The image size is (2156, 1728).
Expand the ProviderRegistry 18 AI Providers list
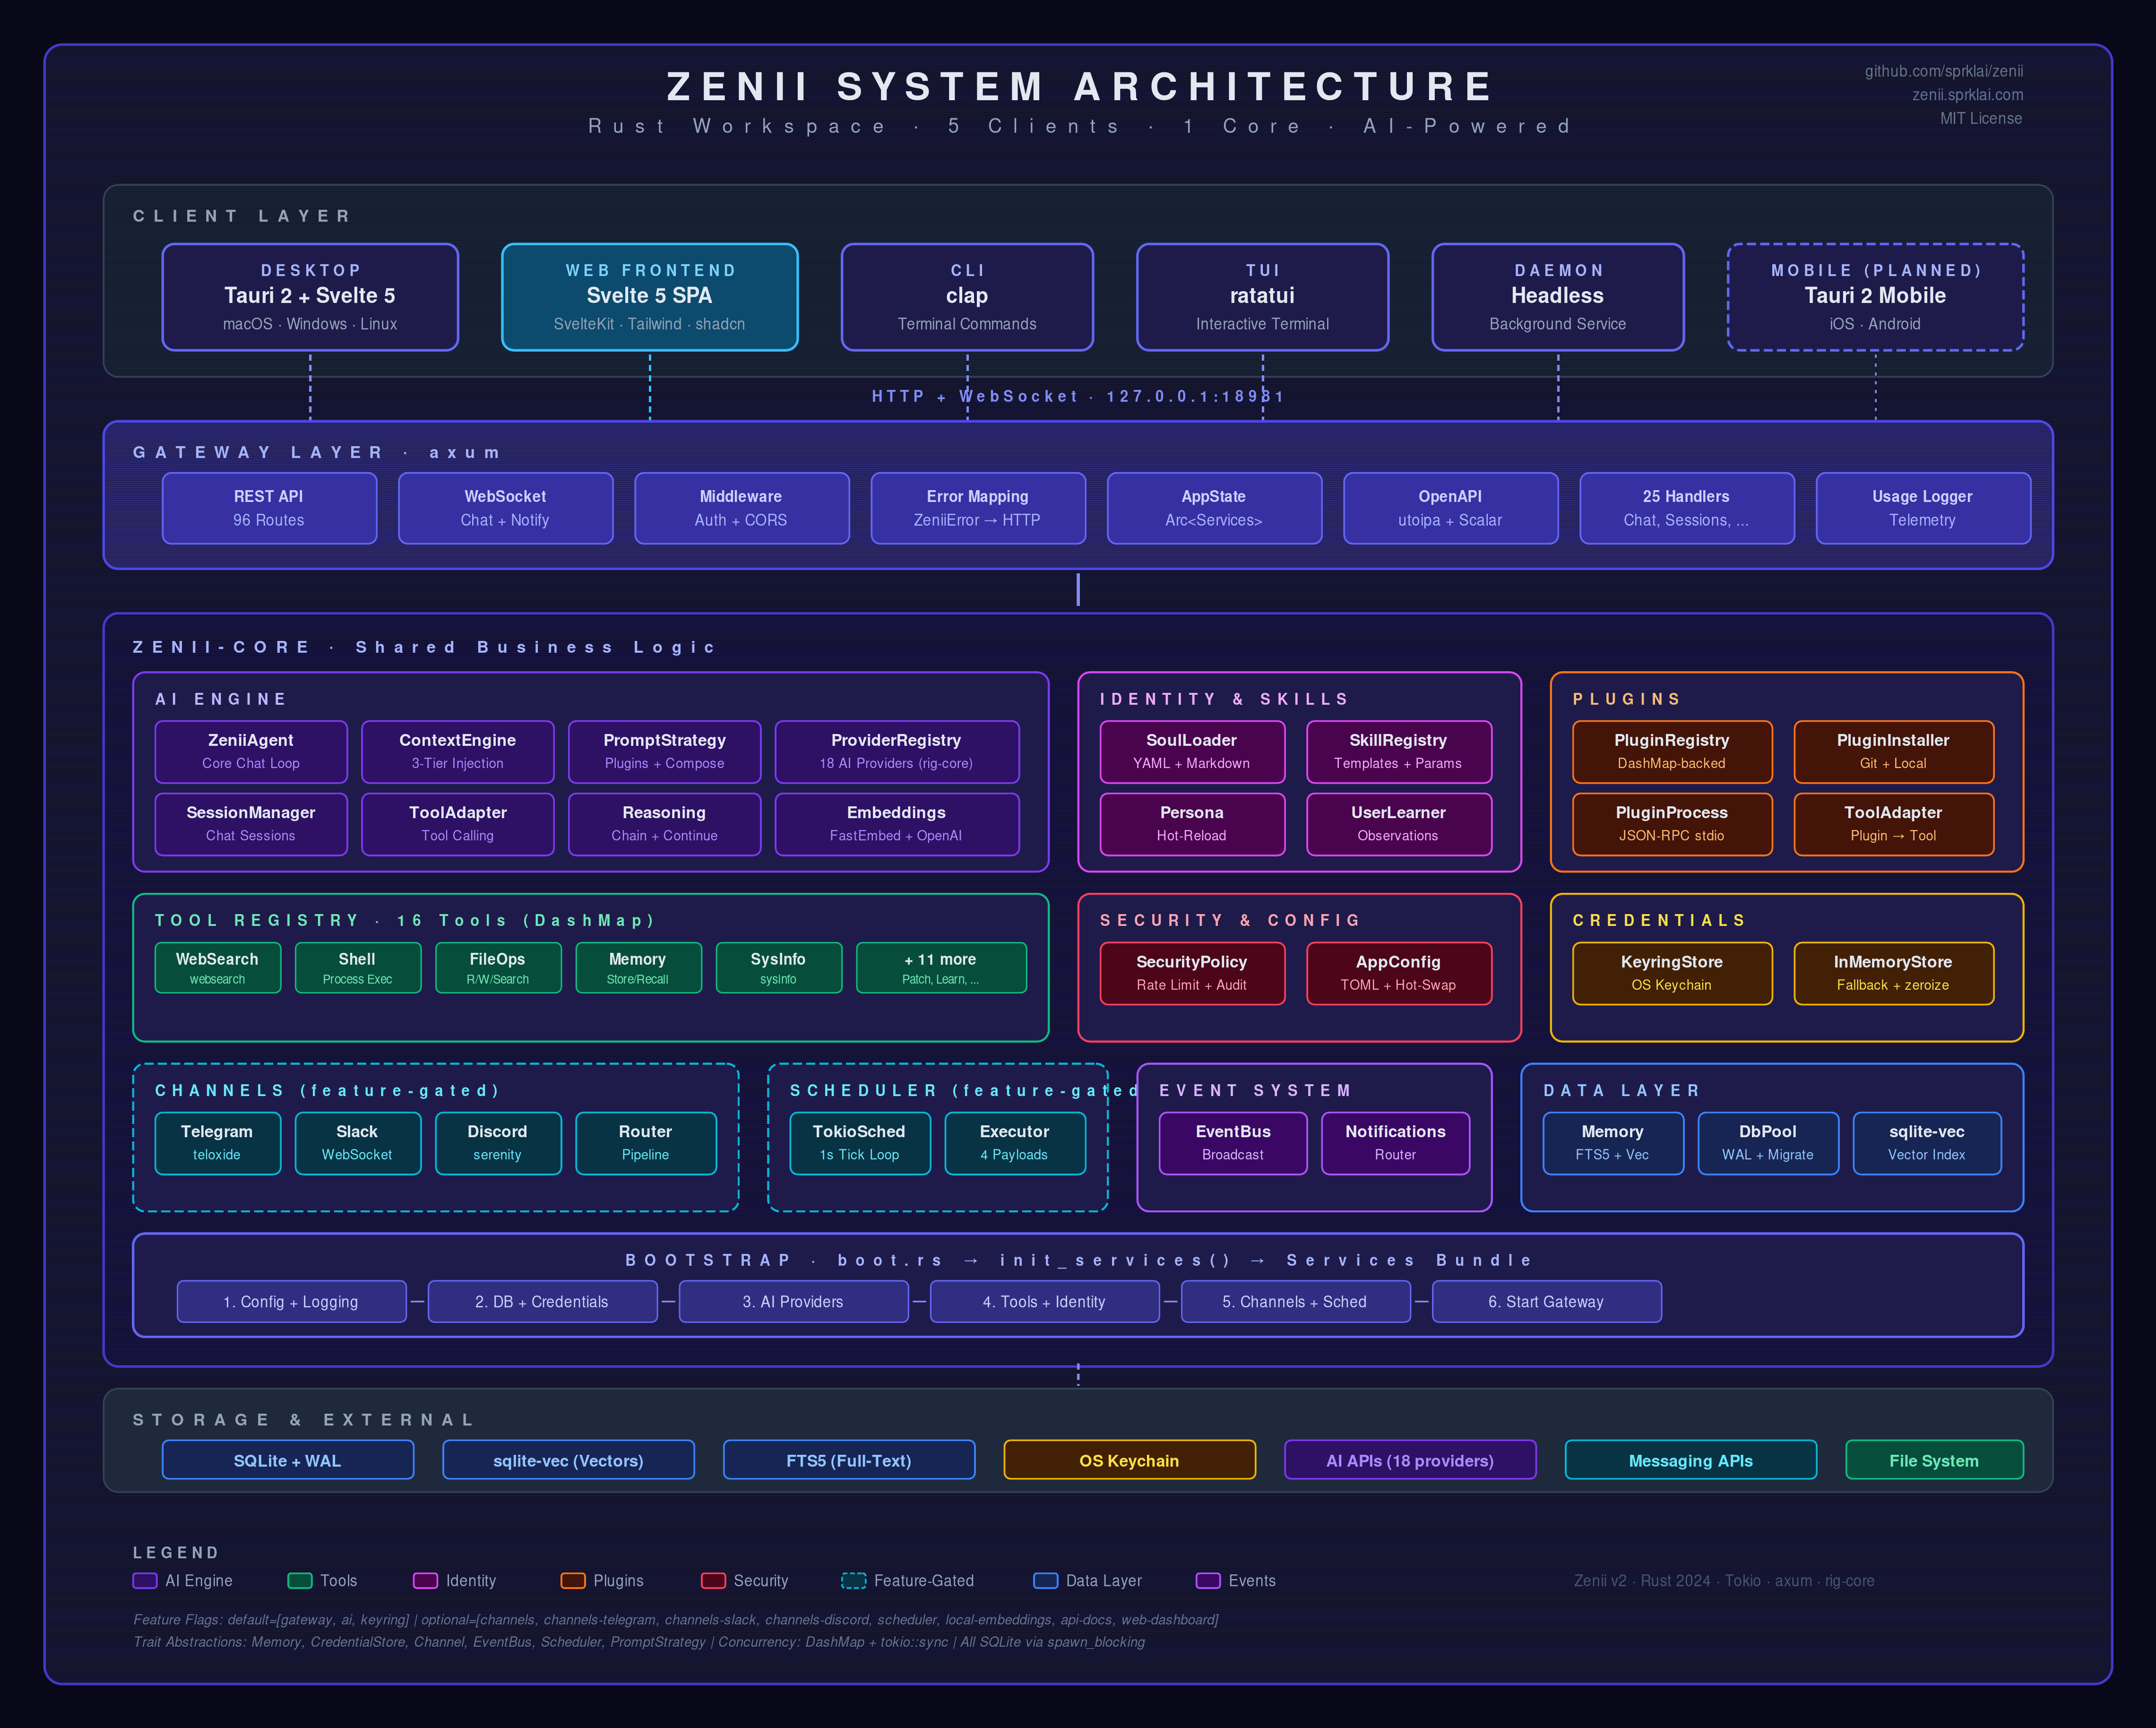pyautogui.click(x=896, y=751)
